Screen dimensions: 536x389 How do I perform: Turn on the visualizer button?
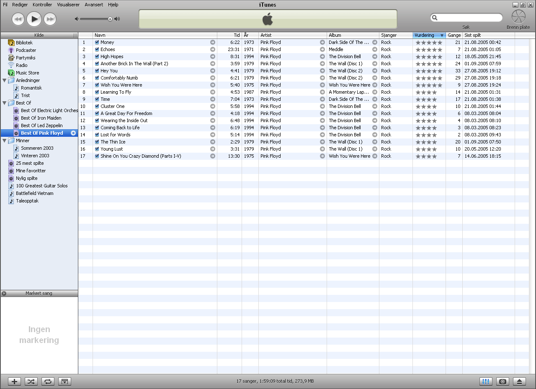(503, 381)
